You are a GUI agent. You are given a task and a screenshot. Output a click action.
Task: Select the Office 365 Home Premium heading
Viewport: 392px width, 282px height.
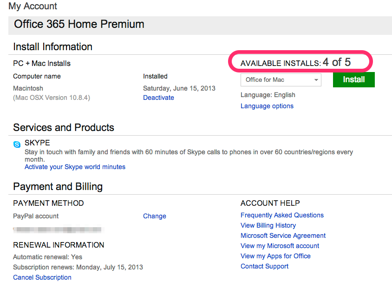click(79, 24)
